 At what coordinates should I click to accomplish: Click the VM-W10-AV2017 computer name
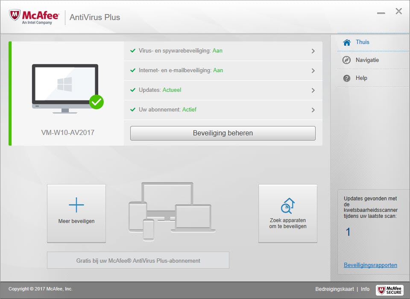(68, 132)
